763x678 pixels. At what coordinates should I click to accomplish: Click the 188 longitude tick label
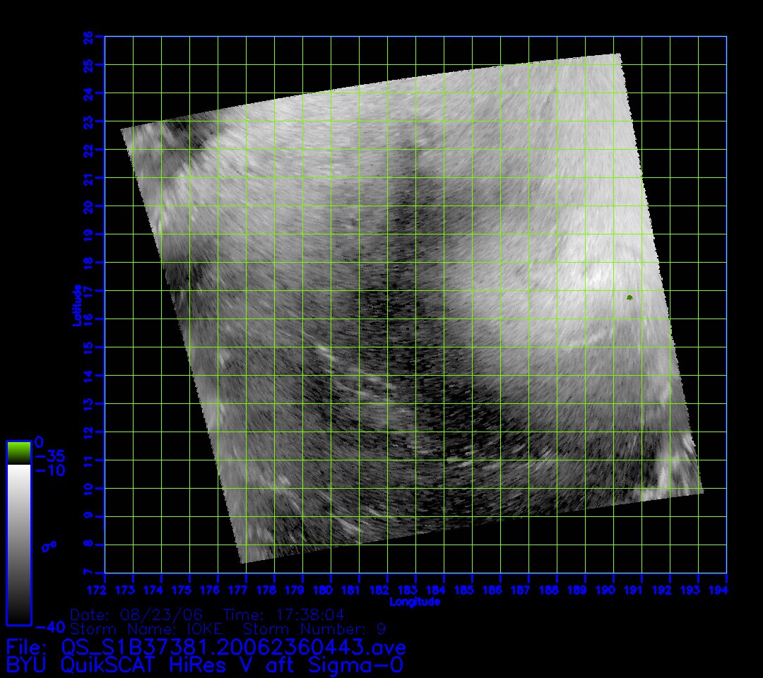(557, 589)
